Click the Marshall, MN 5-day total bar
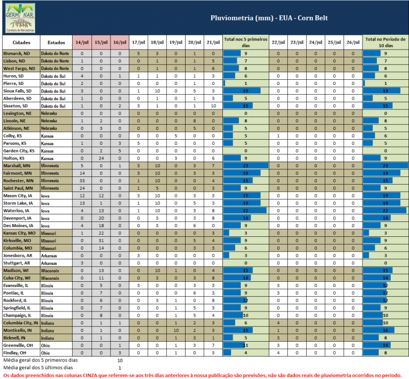 tap(246, 166)
